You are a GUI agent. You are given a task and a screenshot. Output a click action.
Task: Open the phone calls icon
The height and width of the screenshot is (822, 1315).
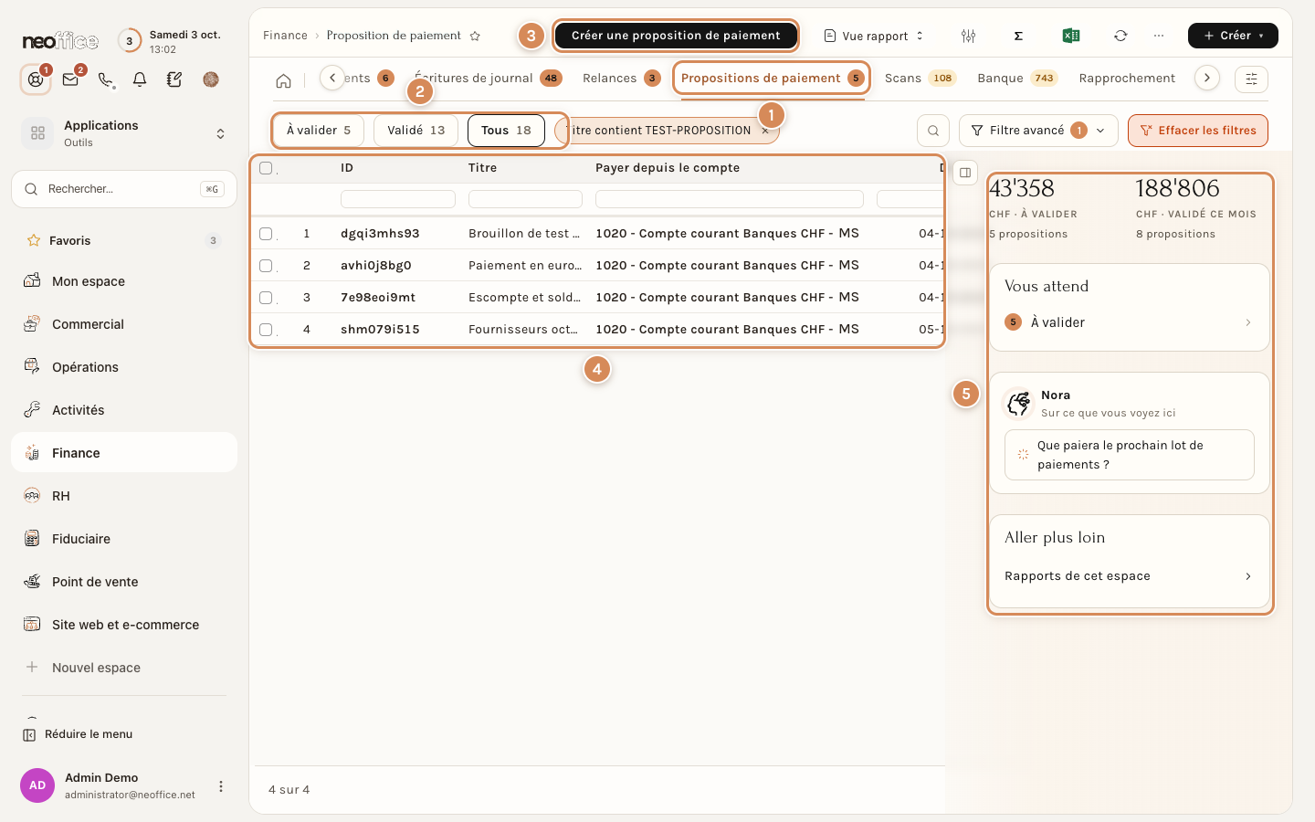pos(106,79)
